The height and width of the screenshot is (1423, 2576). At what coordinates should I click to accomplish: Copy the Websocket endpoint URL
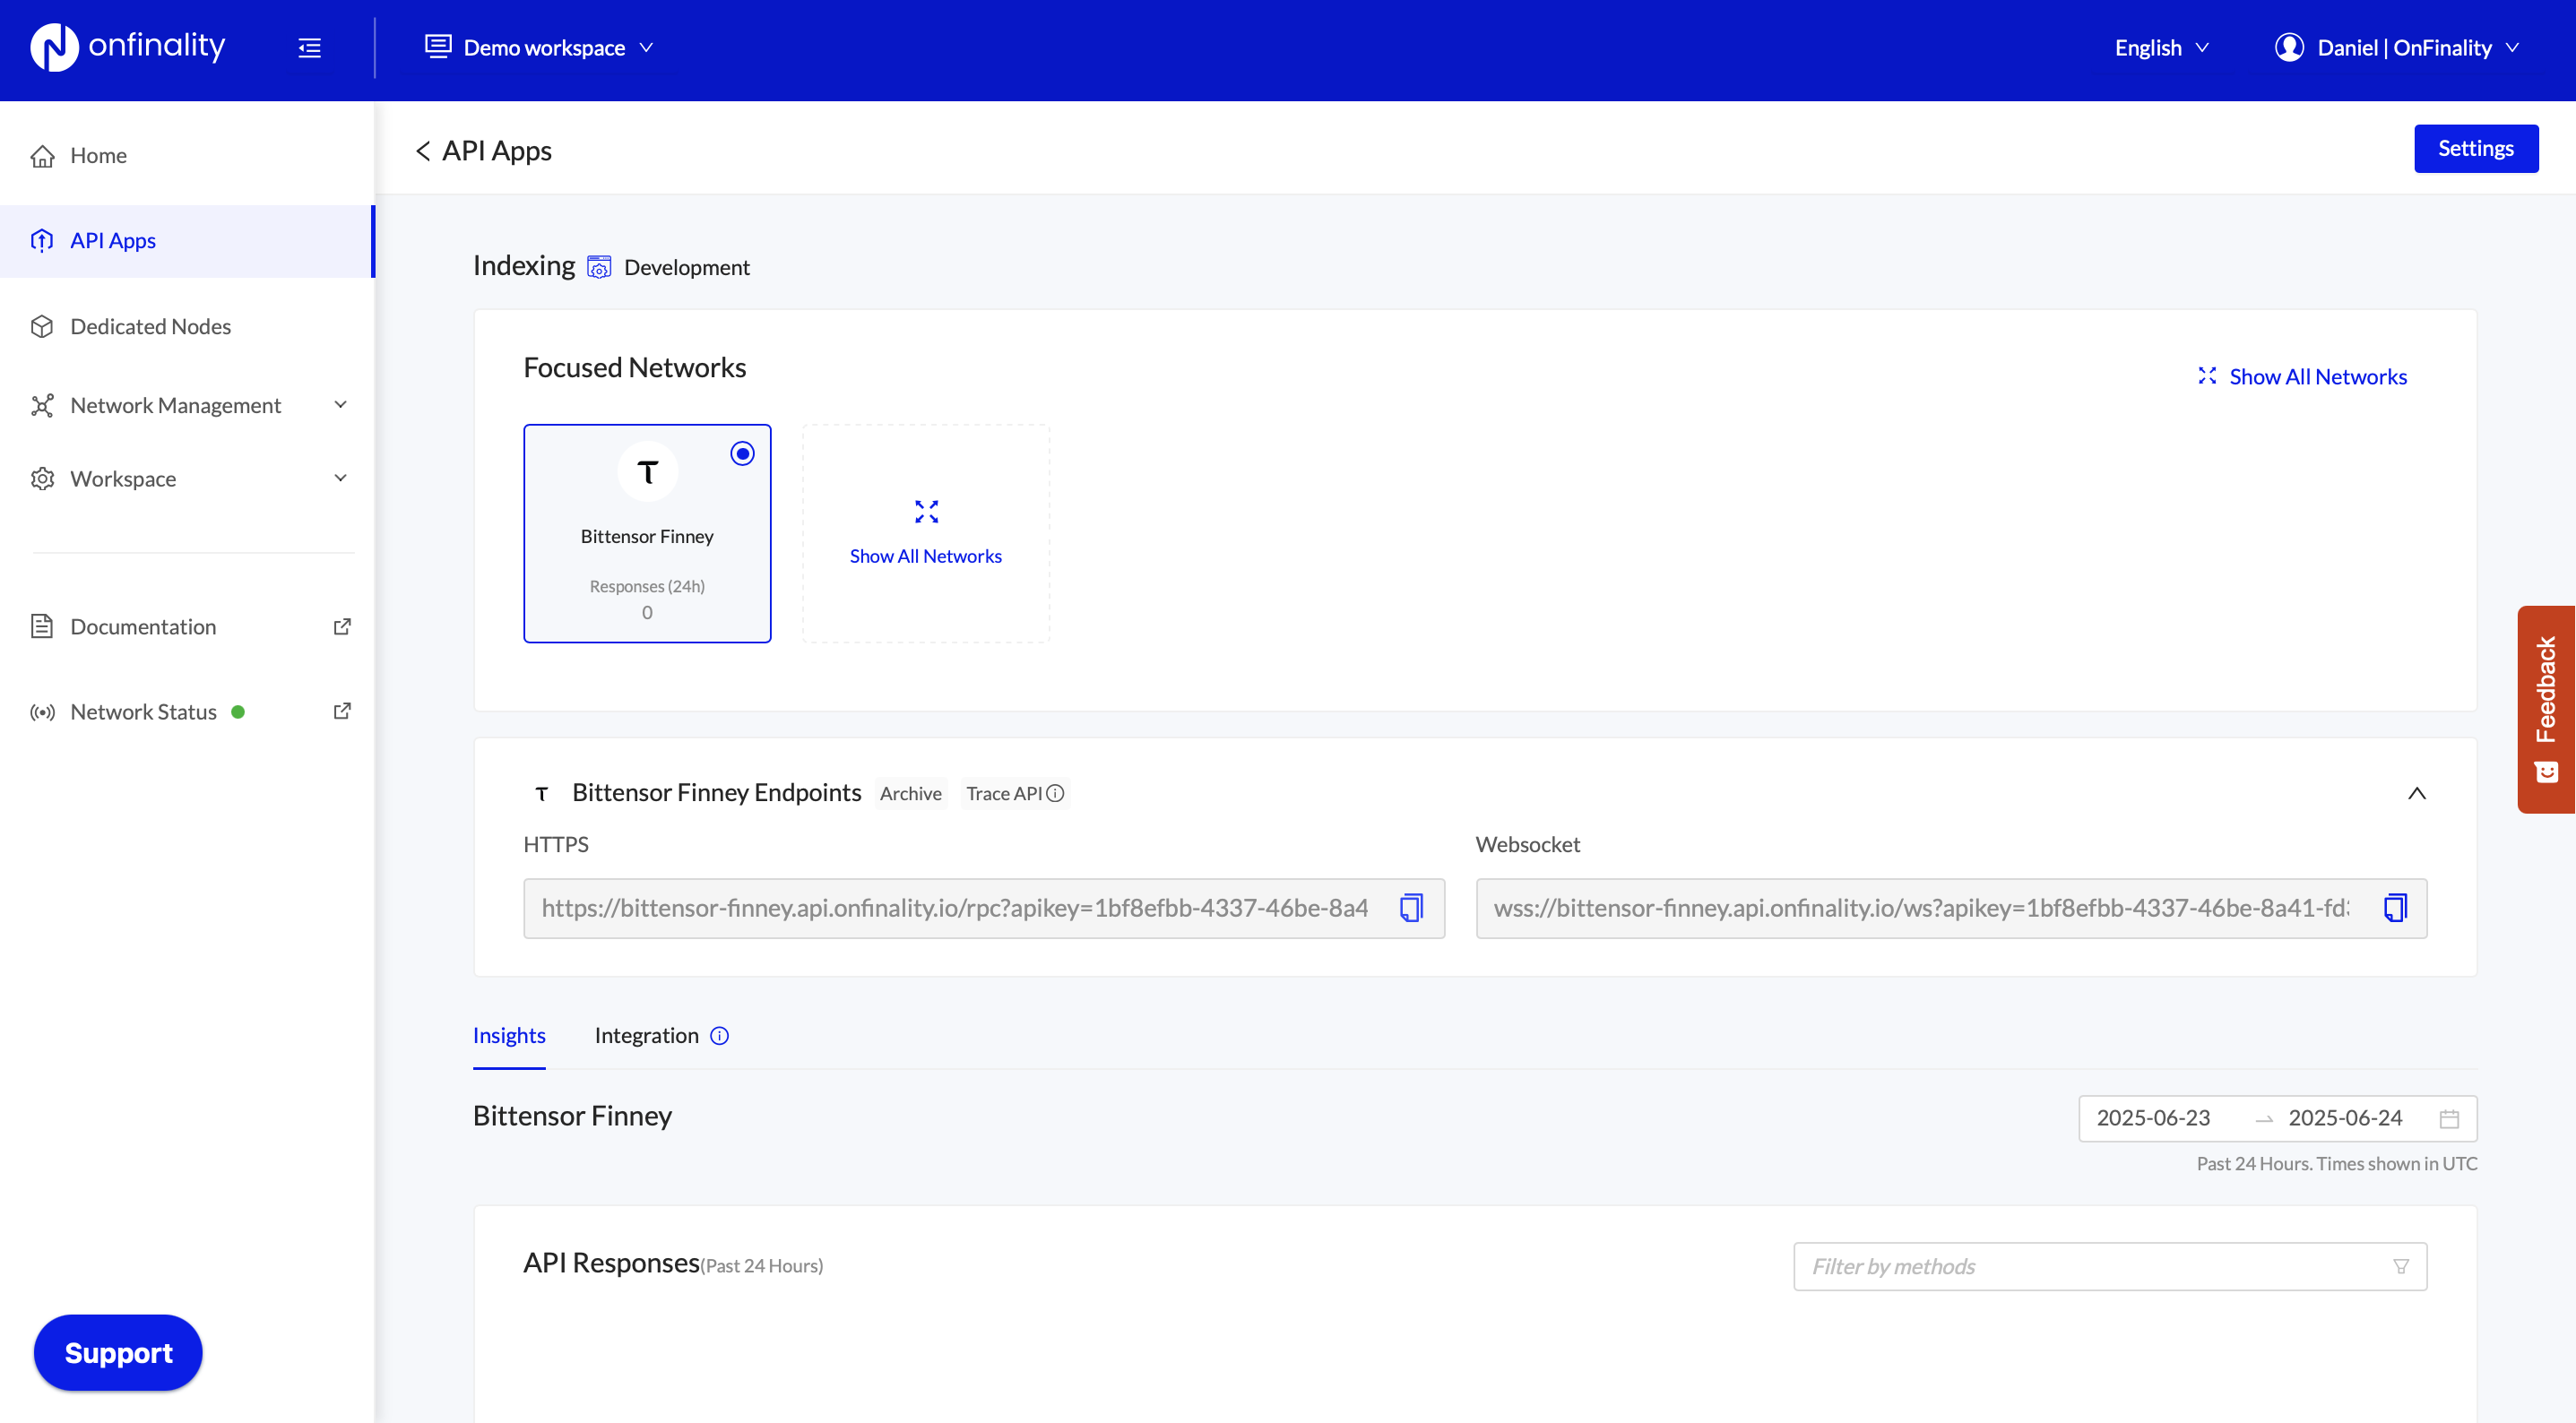click(2396, 908)
